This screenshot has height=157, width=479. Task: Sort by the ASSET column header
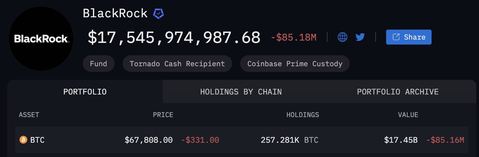29,115
